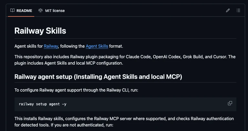The width and height of the screenshot is (248, 131).
Task: Click the paragraph starting This installs Railway skills
Action: click(124, 122)
